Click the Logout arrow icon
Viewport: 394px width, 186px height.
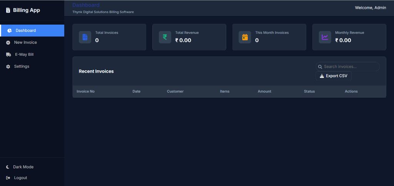(x=8, y=178)
